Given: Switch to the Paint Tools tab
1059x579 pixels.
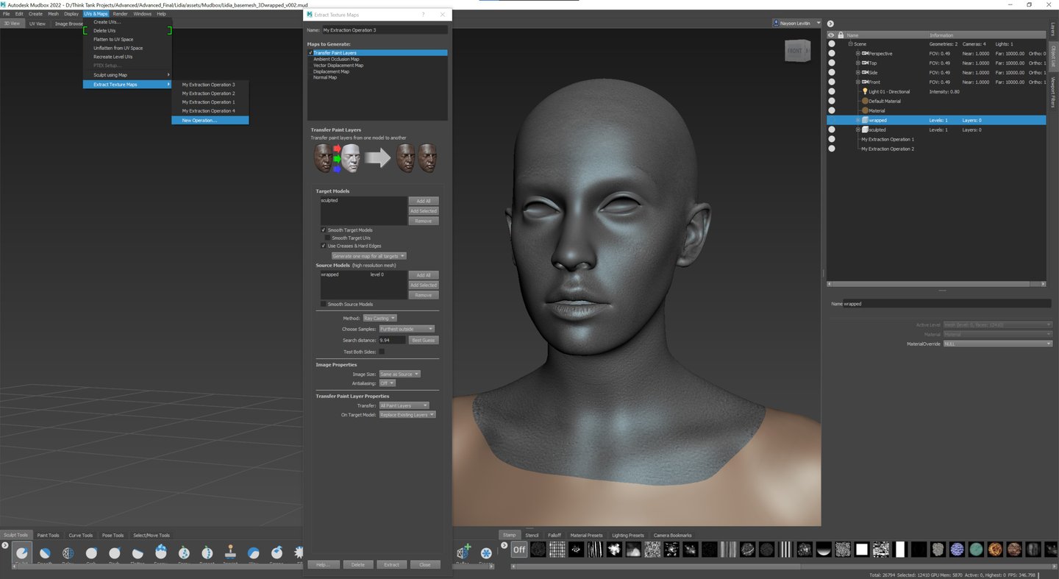Looking at the screenshot, I should (x=49, y=536).
